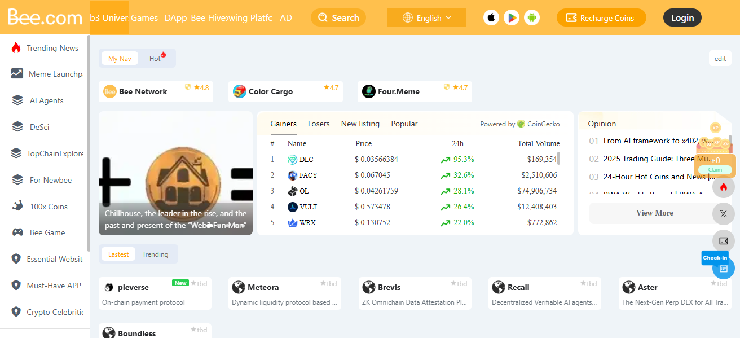Click the Google Play store icon
740x338 pixels.
pos(512,17)
